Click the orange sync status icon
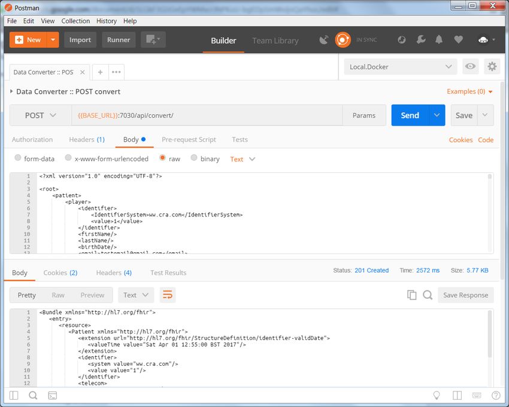Image resolution: width=509 pixels, height=407 pixels. point(343,40)
